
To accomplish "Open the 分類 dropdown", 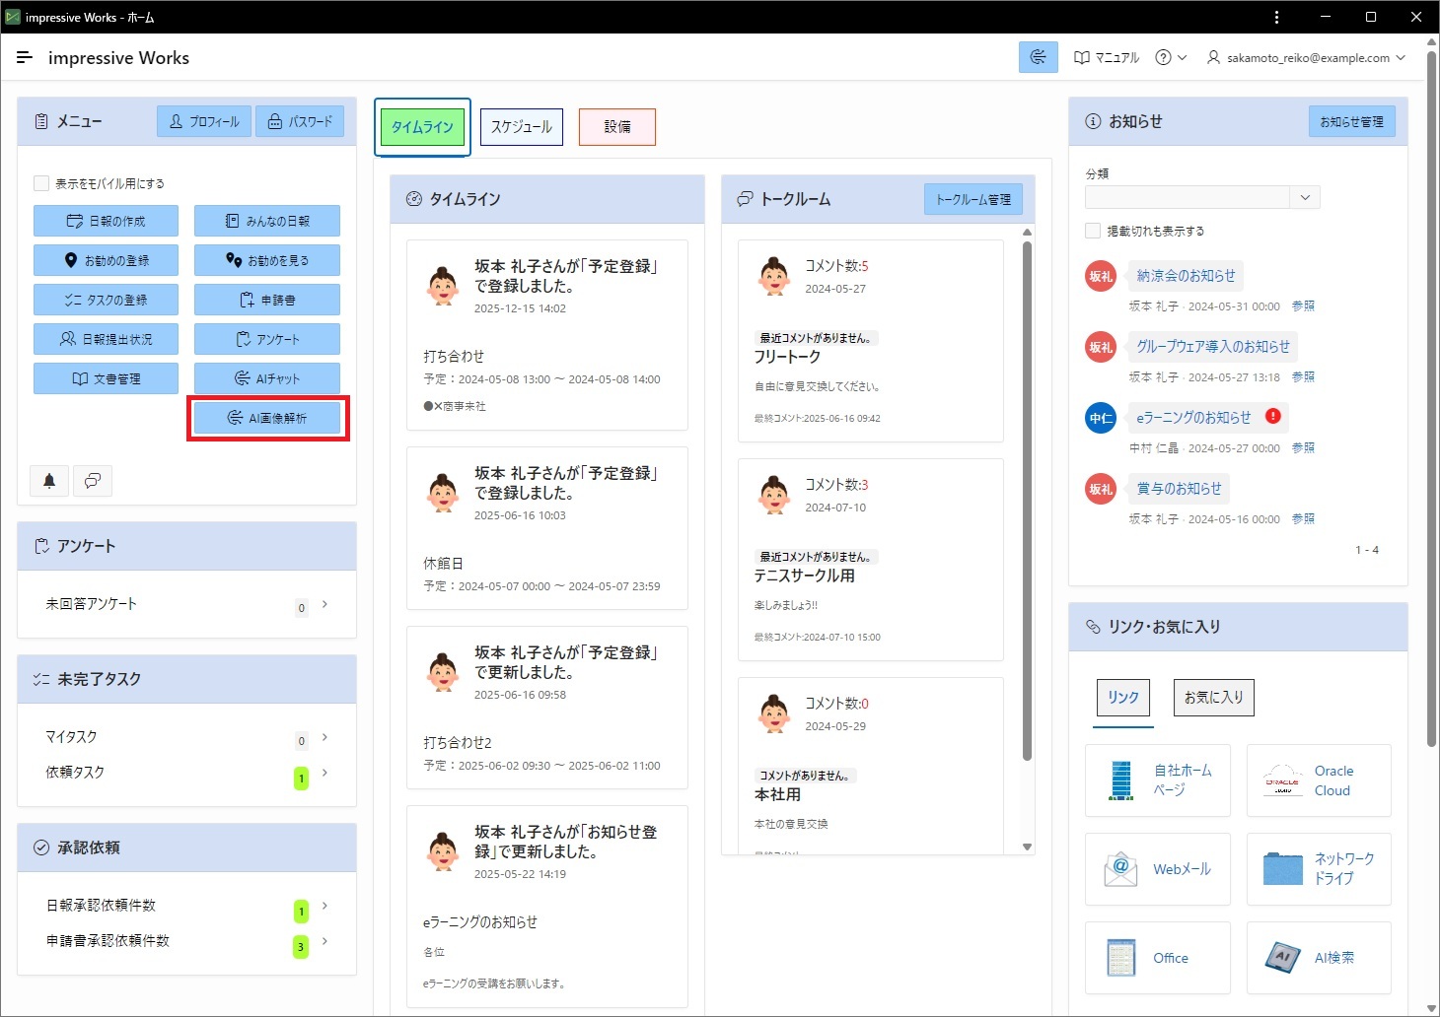I will click(x=1202, y=197).
